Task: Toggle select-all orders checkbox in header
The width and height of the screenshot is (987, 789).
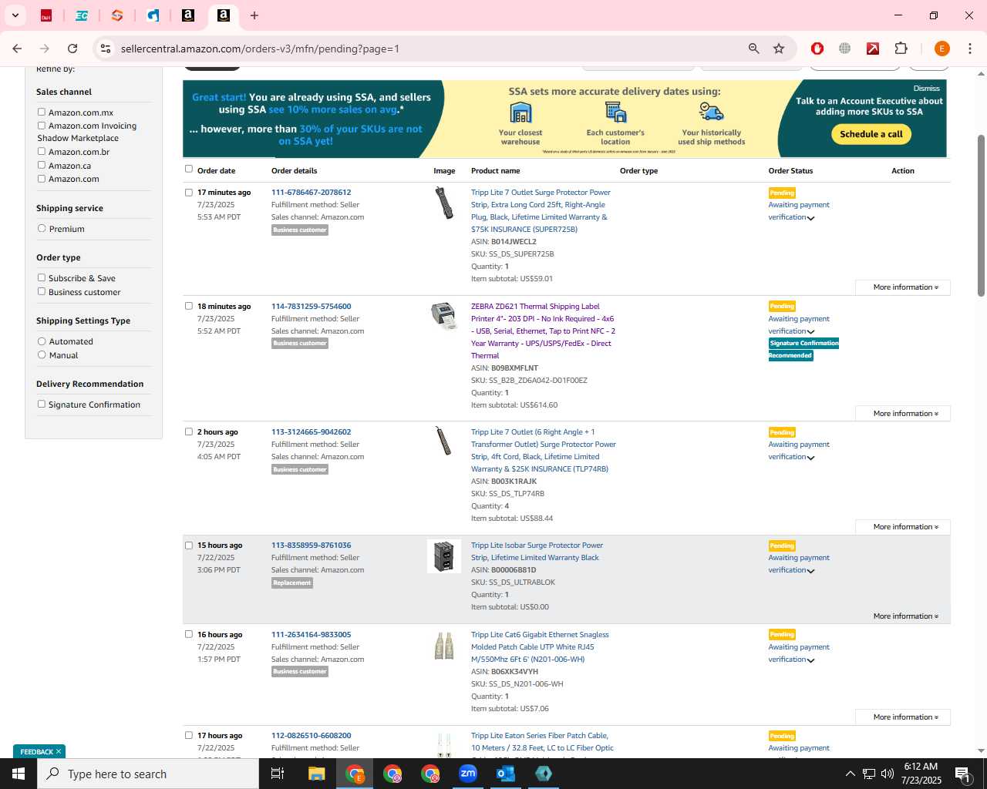Action: point(189,169)
